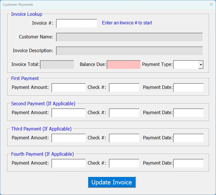Screen dimensions: 216x195
Task: Select the Fourth Payment Check # field
Action: [x=124, y=163]
